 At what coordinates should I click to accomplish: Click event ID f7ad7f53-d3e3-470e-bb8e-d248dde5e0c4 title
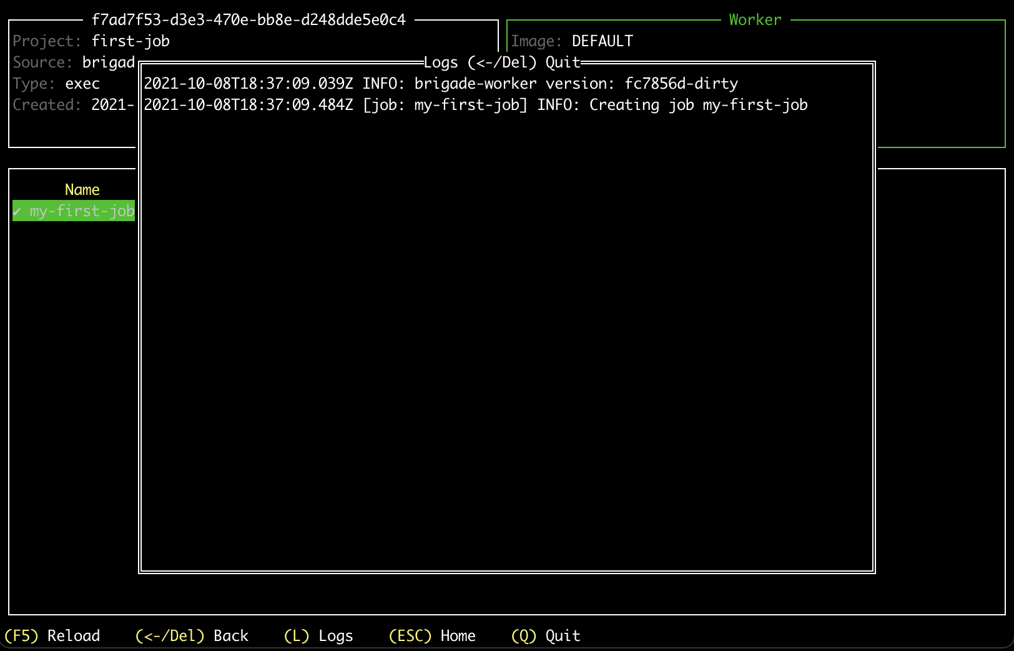pos(249,19)
